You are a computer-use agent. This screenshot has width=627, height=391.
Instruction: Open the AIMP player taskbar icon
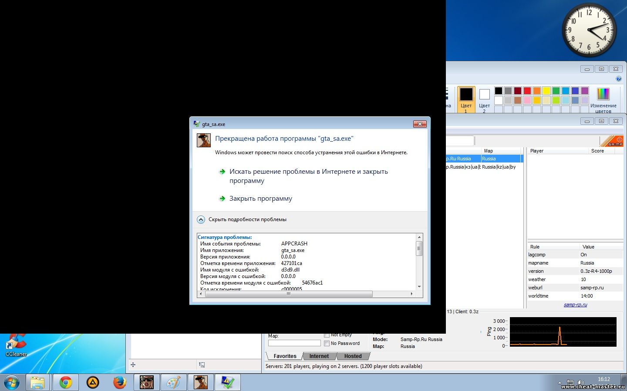pyautogui.click(x=93, y=383)
